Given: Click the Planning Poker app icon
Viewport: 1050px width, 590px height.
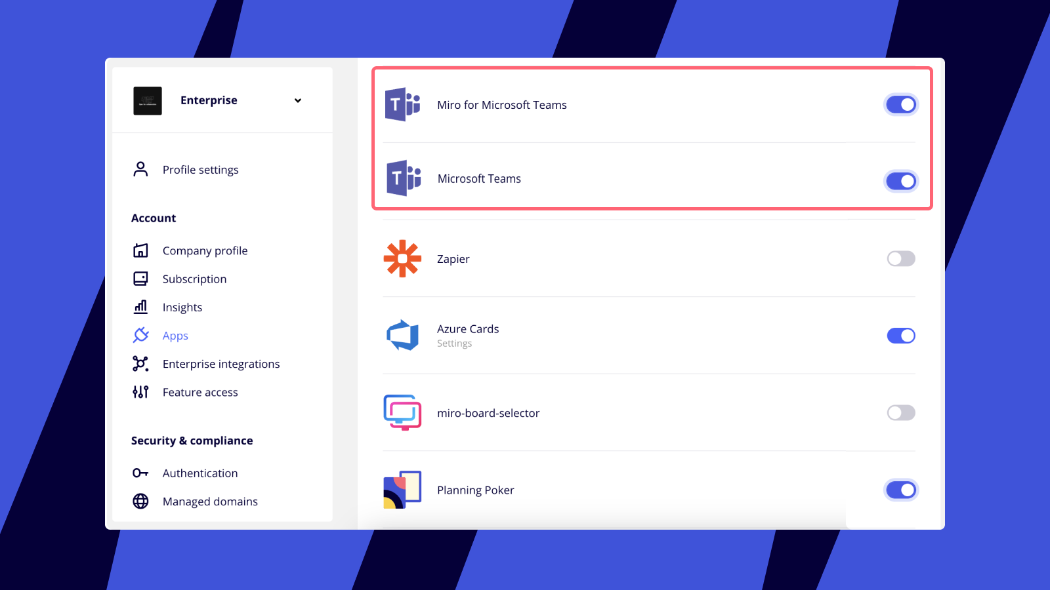Looking at the screenshot, I should pos(402,490).
